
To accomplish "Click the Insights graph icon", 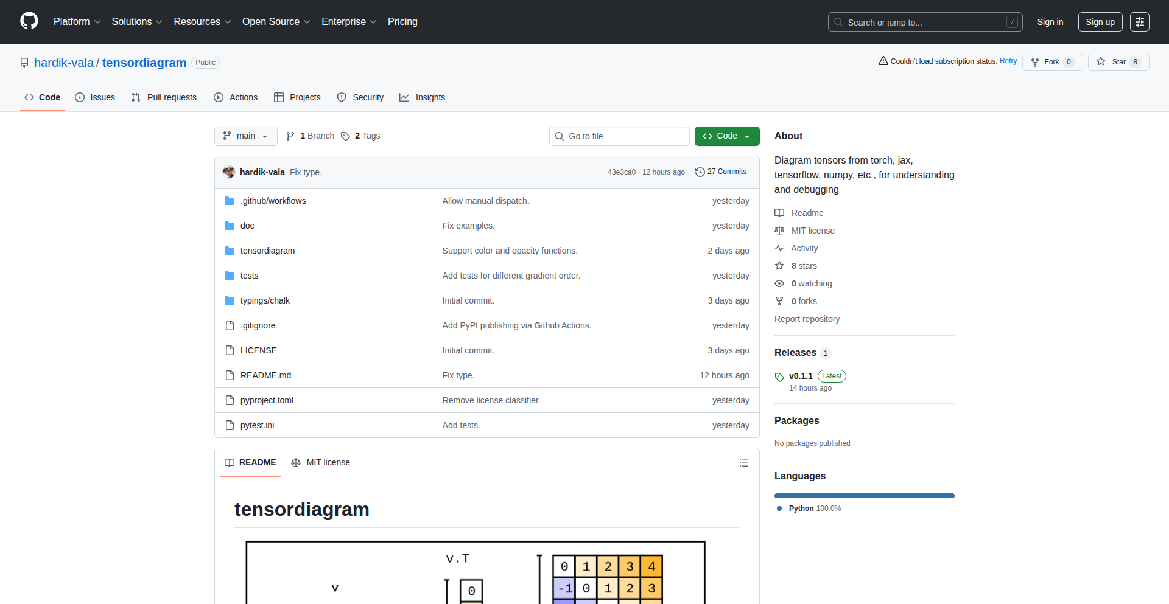I will point(404,97).
